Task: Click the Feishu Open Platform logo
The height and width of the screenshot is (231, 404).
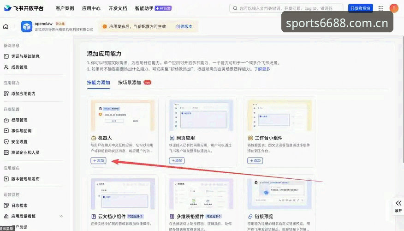Action: (x=24, y=8)
